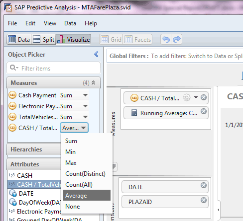Click the Global Filters bar
The image size is (243, 221).
(175, 56)
